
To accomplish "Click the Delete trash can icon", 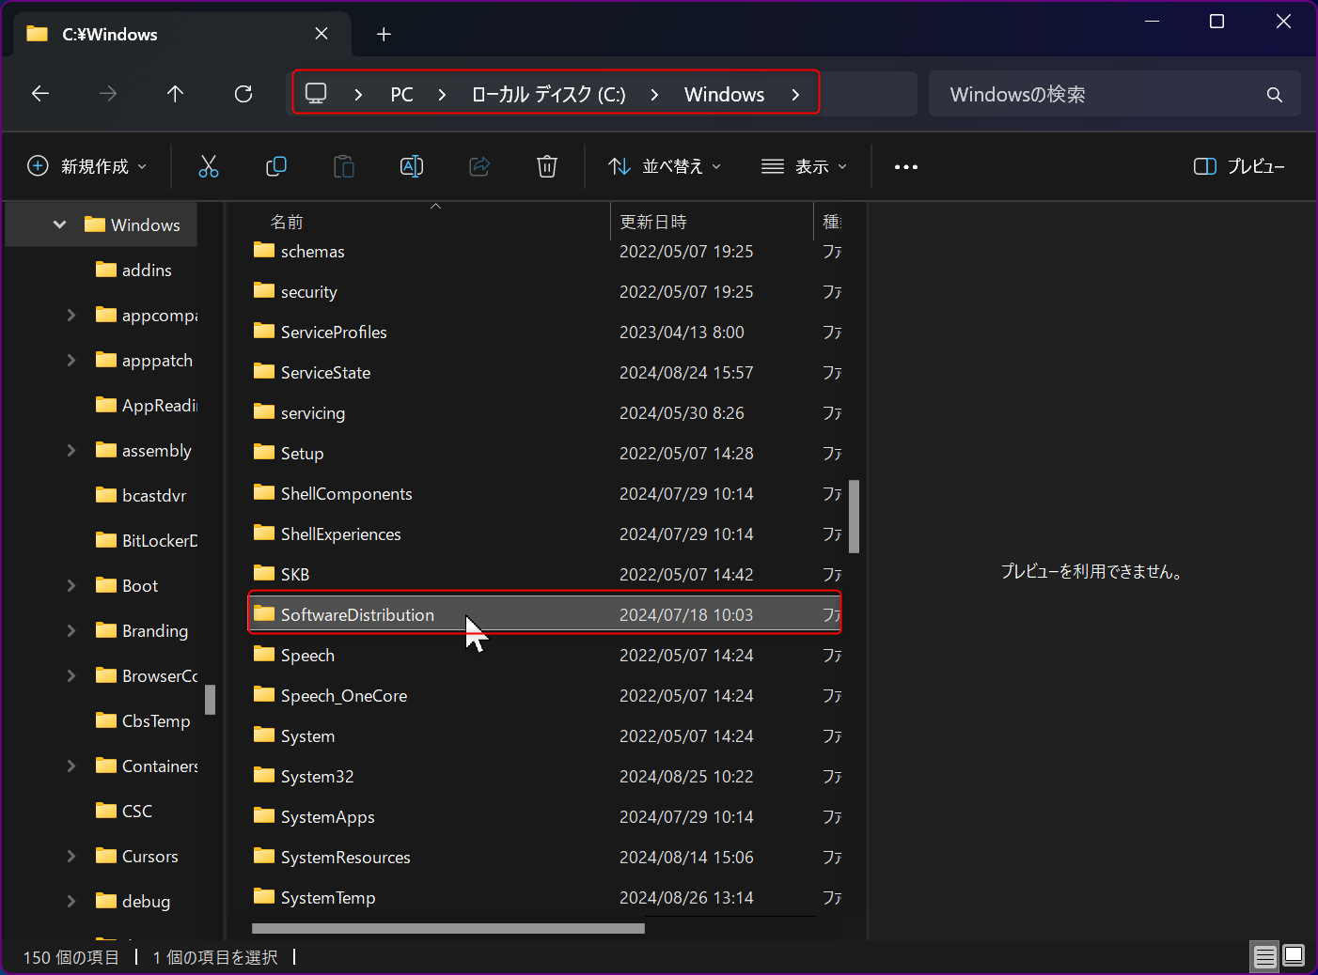I will [547, 166].
